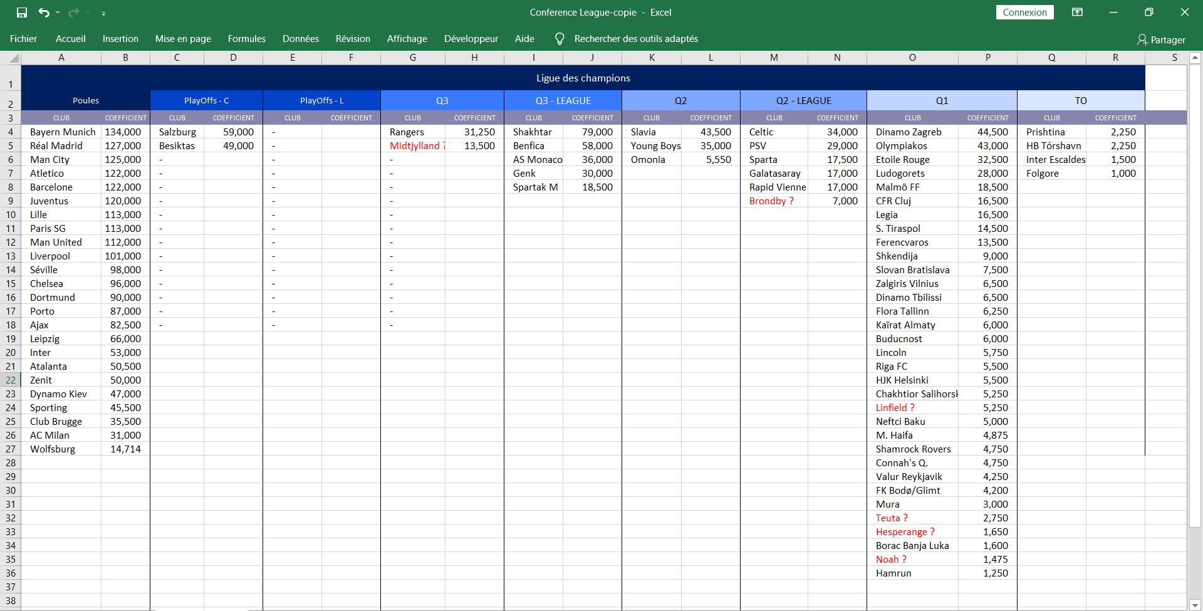Select the Inter Escaldes cell
This screenshot has width=1203, height=611.
point(1052,160)
